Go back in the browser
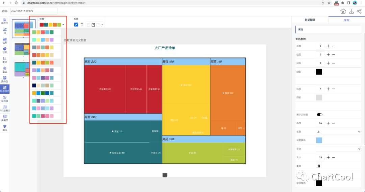This screenshot has height=192, width=365. 4,3
